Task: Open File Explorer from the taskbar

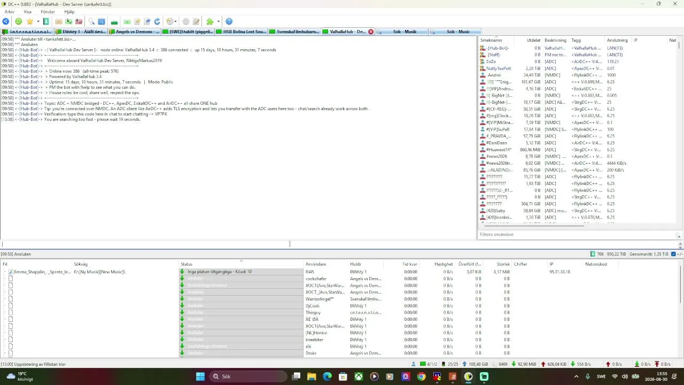Action: point(312,376)
